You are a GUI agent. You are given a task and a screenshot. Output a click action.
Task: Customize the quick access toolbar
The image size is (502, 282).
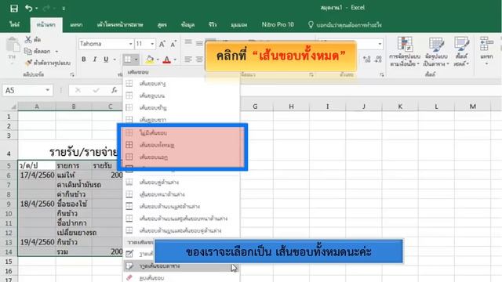[64, 9]
